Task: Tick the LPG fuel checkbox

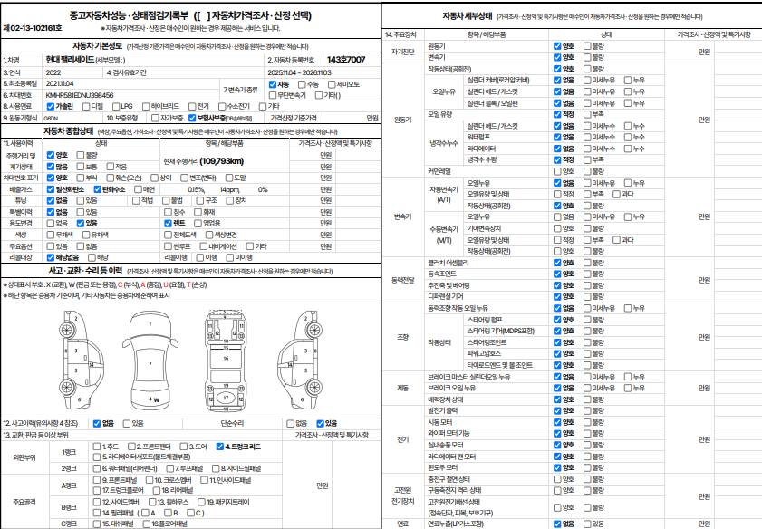Action: coord(116,106)
